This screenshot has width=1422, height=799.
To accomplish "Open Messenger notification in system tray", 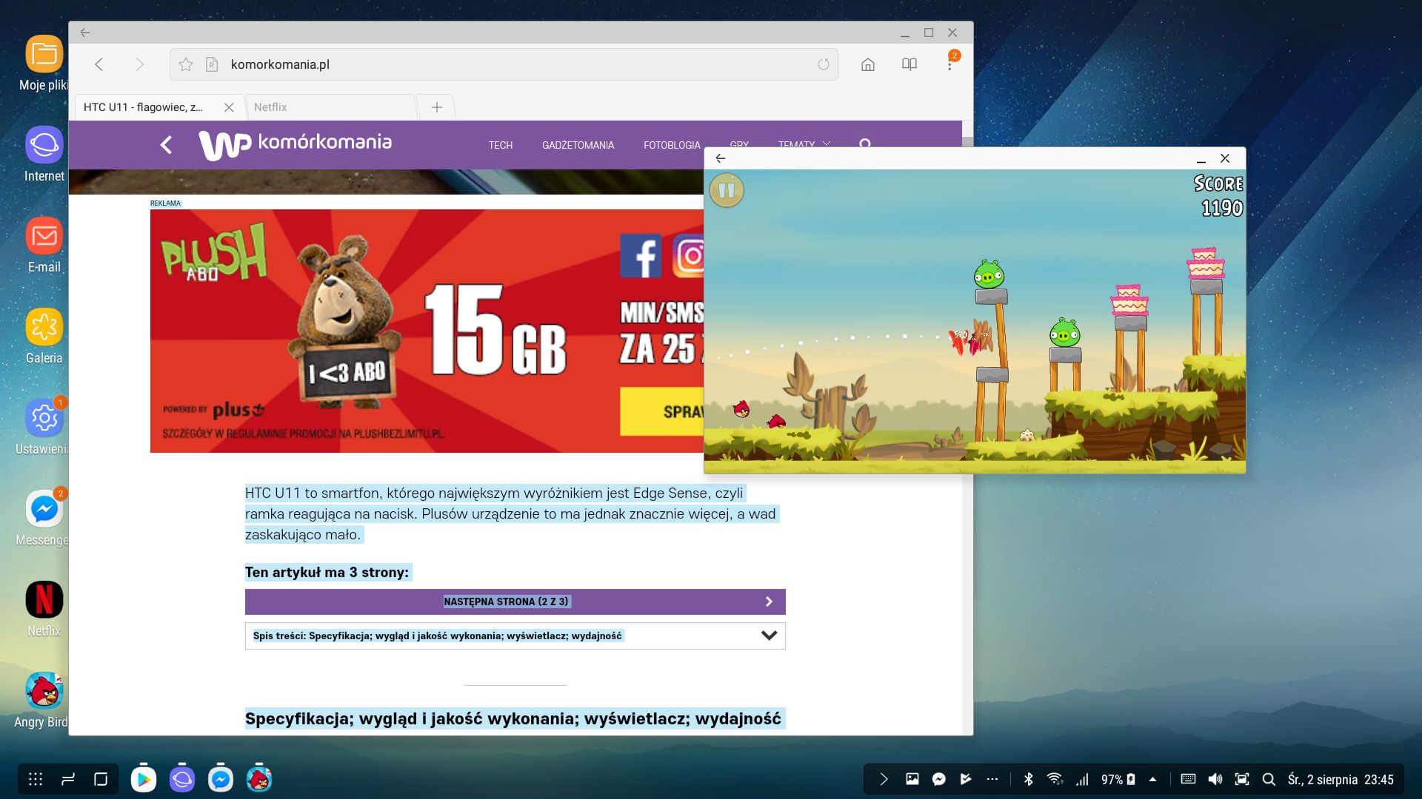I will pyautogui.click(x=939, y=779).
